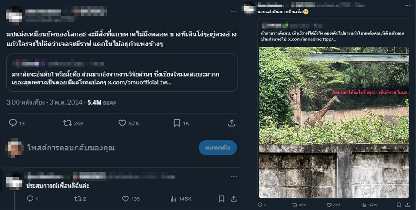
Task: Share the main post with 5.4M views
Action: [x=232, y=123]
